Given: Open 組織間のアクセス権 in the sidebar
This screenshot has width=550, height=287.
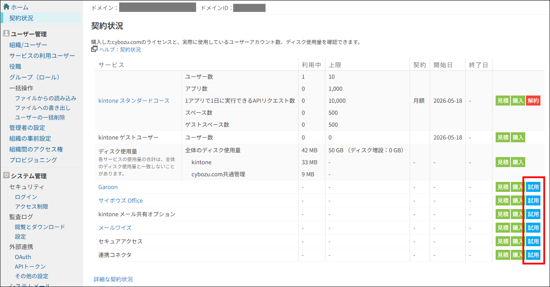Looking at the screenshot, I should 36,149.
